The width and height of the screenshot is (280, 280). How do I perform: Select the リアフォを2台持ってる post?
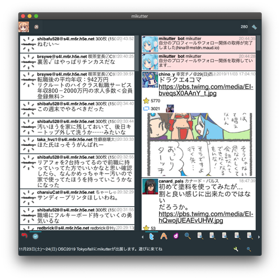(x=77, y=172)
